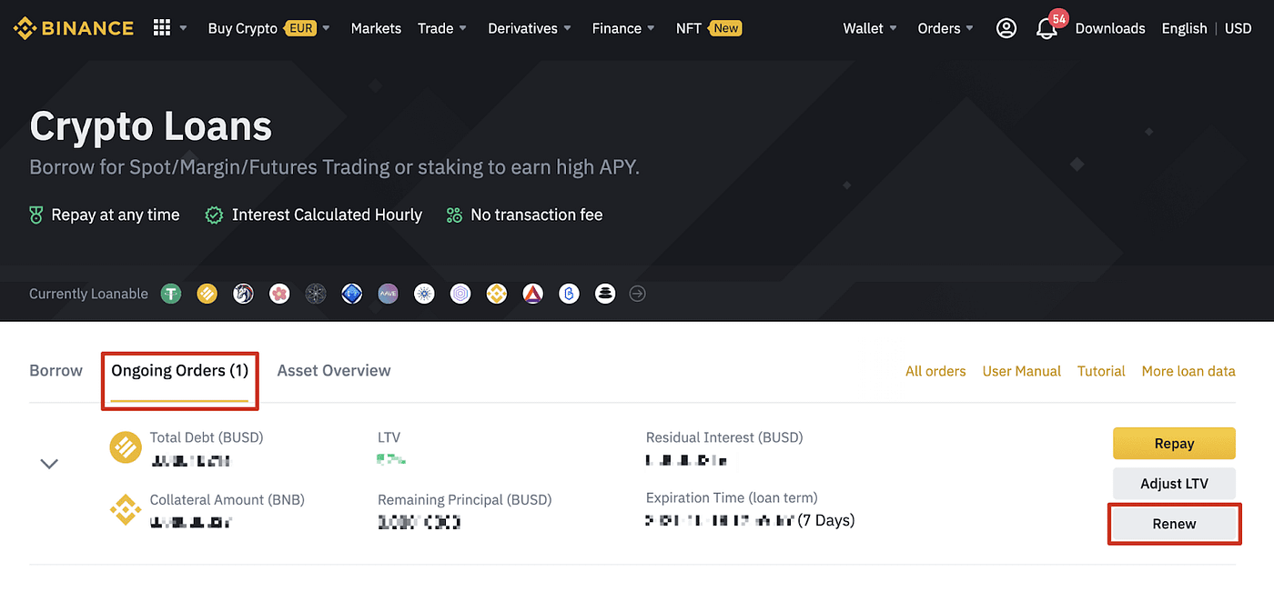Image resolution: width=1274 pixels, height=612 pixels.
Task: Expand the loan order row chevron
Action: pos(49,464)
